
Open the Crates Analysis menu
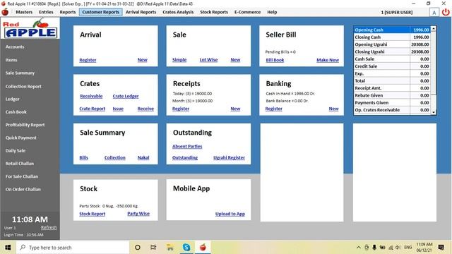(178, 12)
